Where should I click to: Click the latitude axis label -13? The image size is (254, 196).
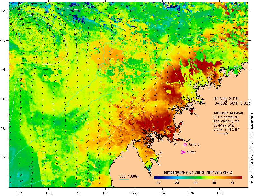point(3,40)
